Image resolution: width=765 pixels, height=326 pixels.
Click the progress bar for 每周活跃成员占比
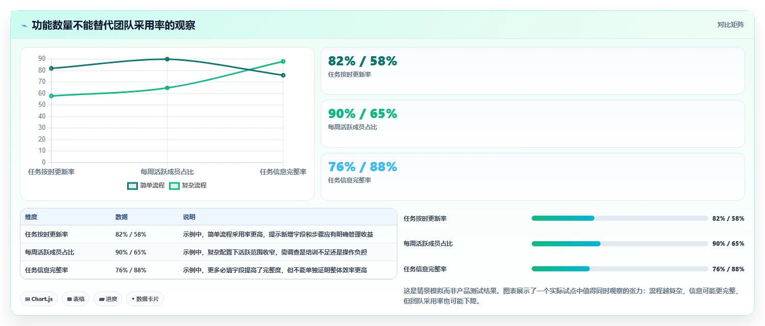(619, 244)
